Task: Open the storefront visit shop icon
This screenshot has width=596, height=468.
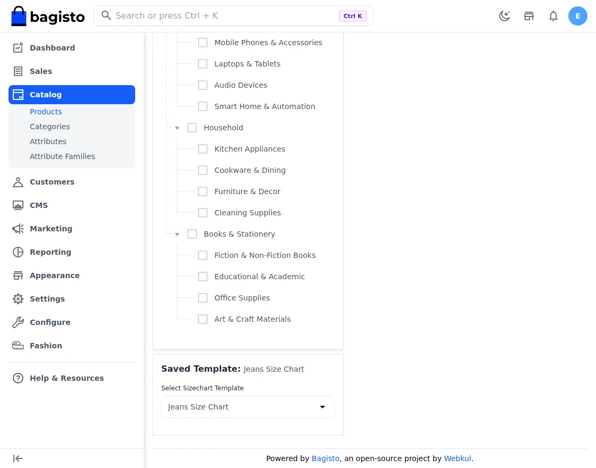Action: 529,16
